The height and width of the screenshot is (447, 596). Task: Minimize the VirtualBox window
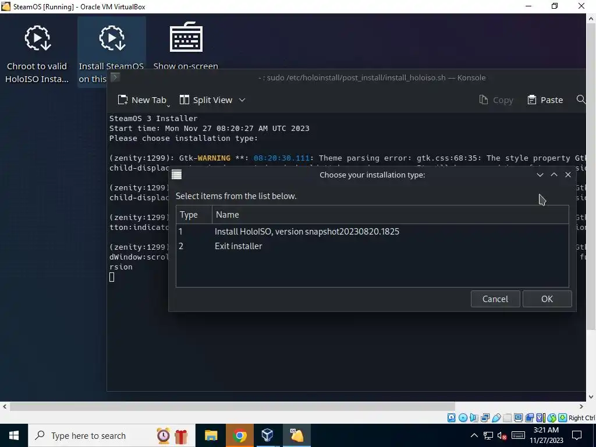pos(528,6)
